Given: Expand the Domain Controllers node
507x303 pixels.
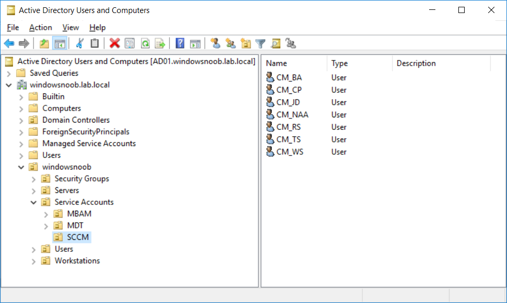Looking at the screenshot, I should pos(21,120).
